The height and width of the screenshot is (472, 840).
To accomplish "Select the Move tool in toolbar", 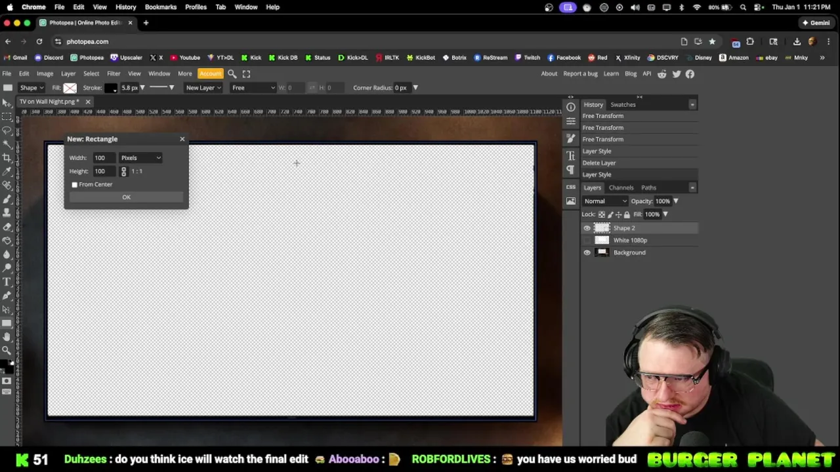I will click(7, 103).
